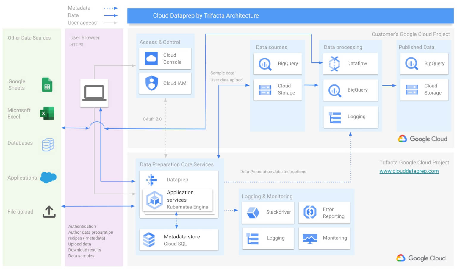This screenshot has height=270, width=457.
Task: Click the 'Published Data' heading
Action: (x=416, y=47)
